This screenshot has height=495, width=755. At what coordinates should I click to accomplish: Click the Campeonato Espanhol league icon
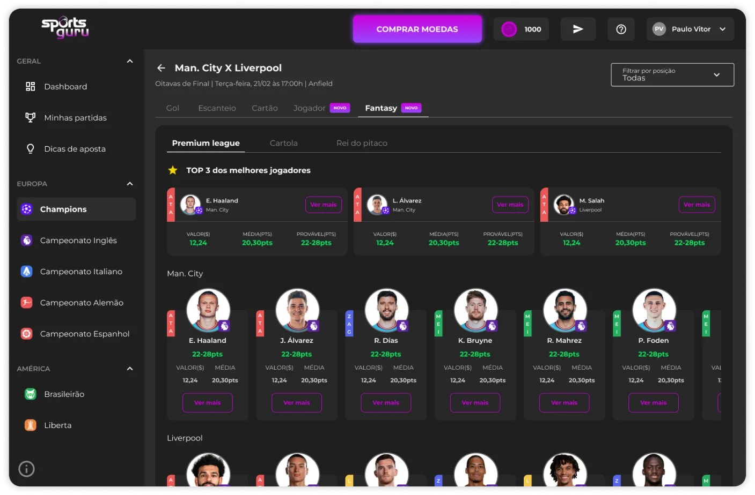(x=27, y=333)
